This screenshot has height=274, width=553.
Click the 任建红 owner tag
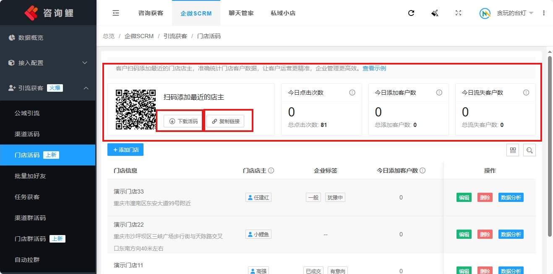[258, 197]
